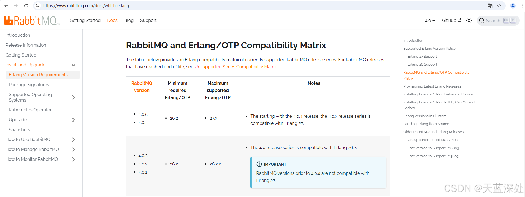Click the RabbitMQ logo

(32, 21)
